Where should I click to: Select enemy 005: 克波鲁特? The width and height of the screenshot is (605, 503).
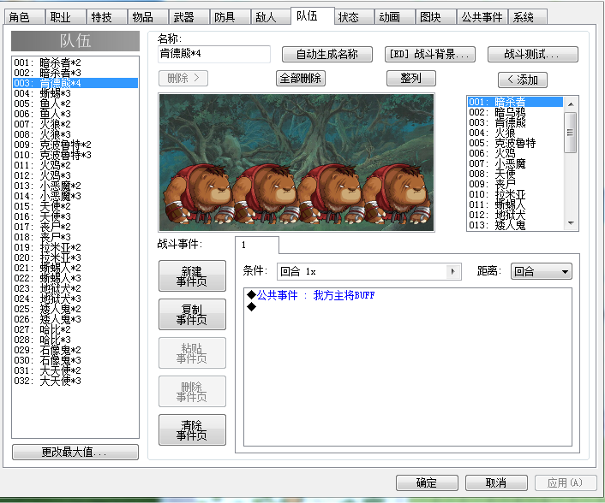click(x=515, y=143)
